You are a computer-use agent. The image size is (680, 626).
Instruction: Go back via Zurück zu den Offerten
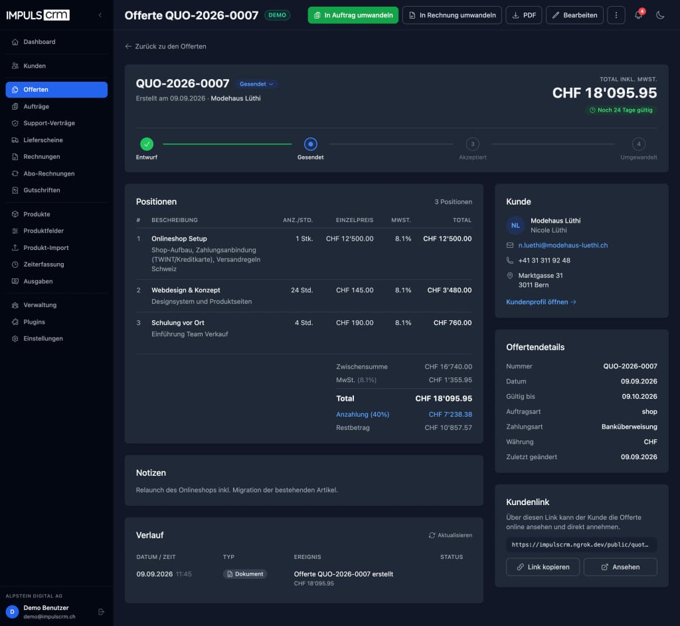point(165,47)
